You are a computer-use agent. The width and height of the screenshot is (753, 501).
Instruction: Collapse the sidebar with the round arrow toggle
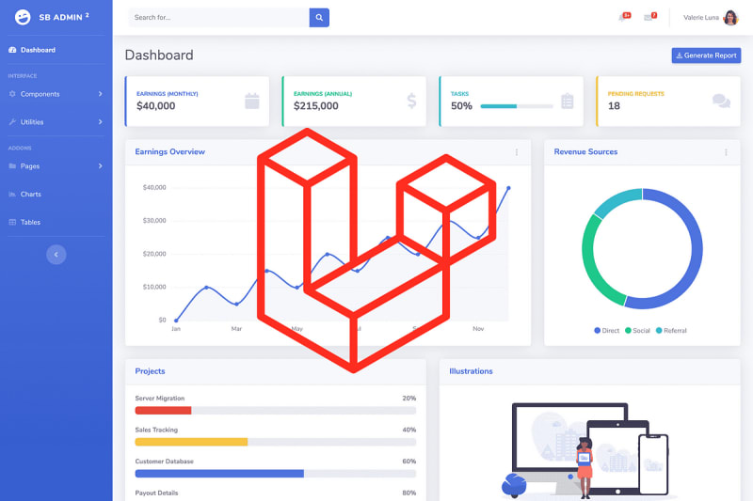pos(56,254)
